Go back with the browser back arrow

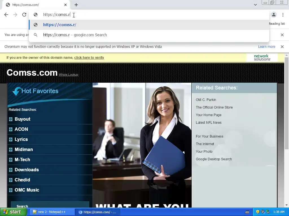6,15
